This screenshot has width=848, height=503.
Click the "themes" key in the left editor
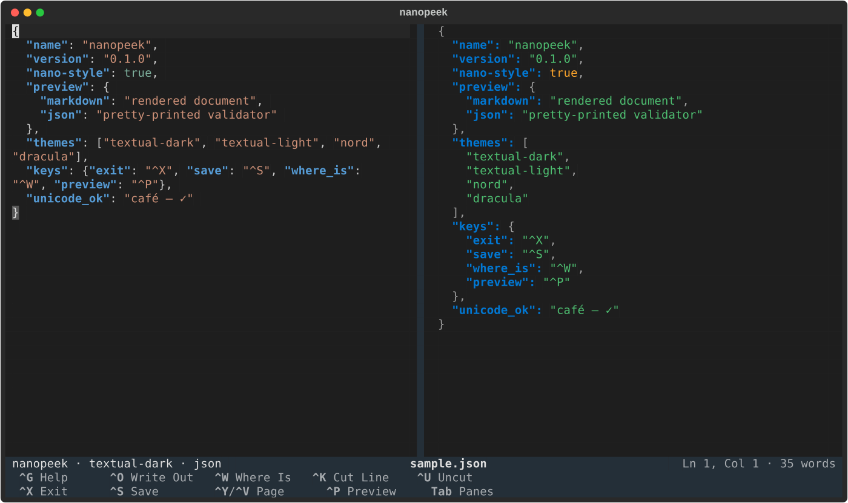(54, 143)
